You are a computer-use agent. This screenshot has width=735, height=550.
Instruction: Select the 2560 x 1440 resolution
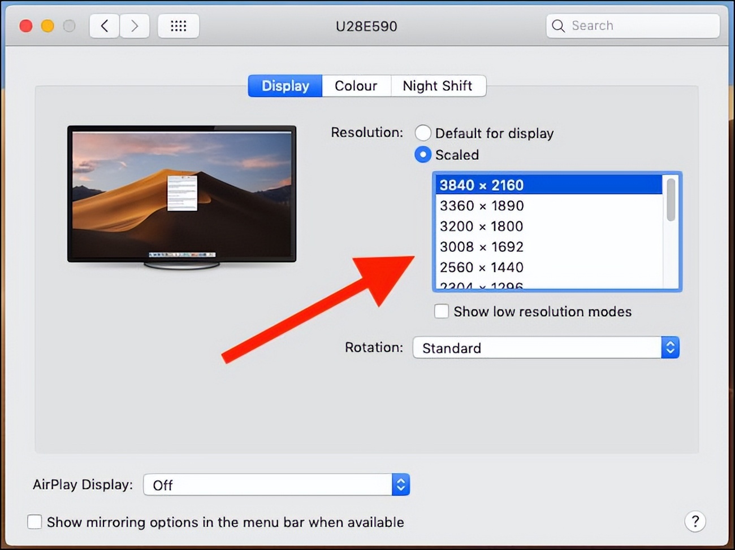(481, 267)
